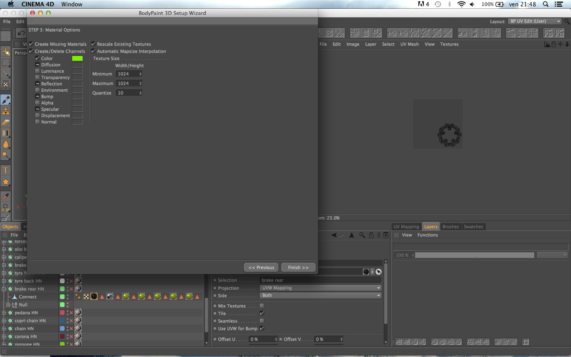Click the Undo arrow icon
Screen dimensions: 571x357
[21, 33]
